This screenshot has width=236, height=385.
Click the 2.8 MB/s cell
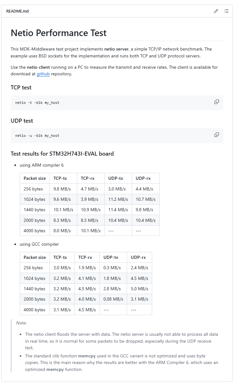[x=113, y=289]
